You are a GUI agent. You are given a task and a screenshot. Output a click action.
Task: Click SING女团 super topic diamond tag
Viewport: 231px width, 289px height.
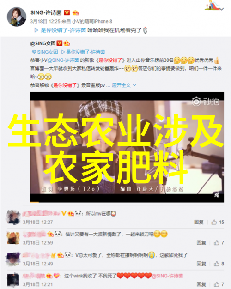click(x=45, y=52)
